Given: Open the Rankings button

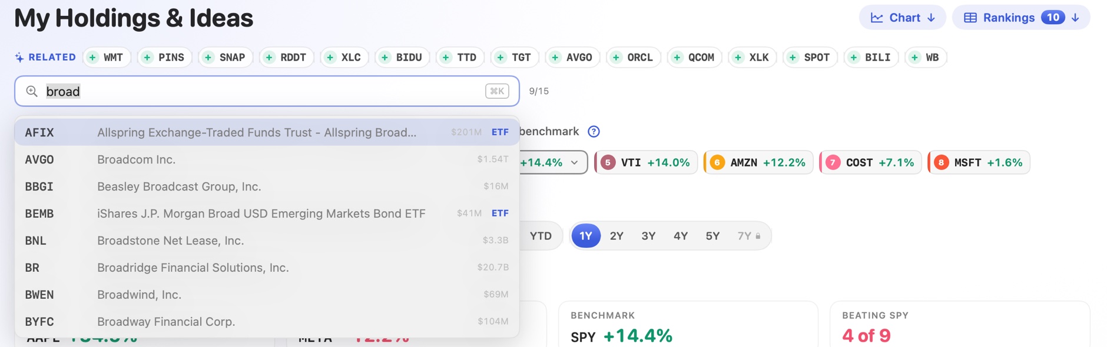Looking at the screenshot, I should 1022,18.
